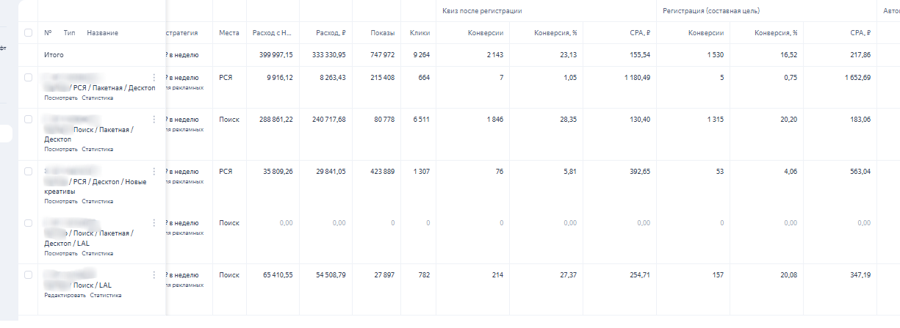Tick checkbox for Поиск / LAL campaign row
The width and height of the screenshot is (900, 328).
28,274
